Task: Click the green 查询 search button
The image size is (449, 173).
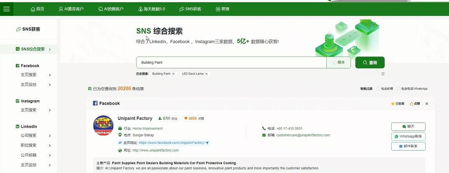Action: (370, 62)
